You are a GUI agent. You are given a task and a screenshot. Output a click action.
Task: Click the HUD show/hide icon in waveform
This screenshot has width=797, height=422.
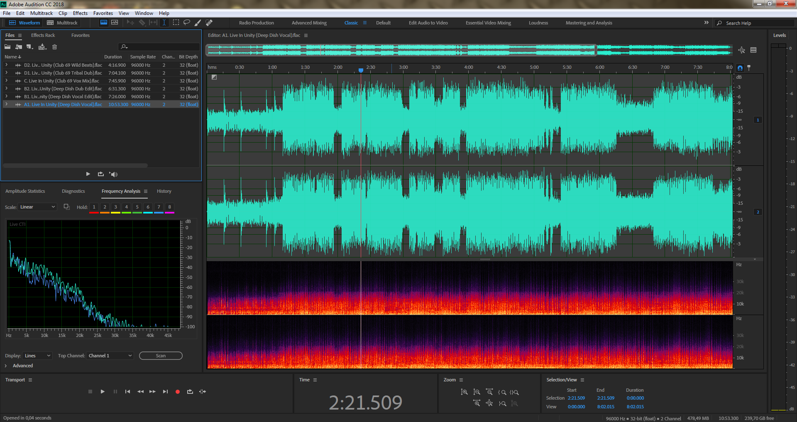pos(214,77)
